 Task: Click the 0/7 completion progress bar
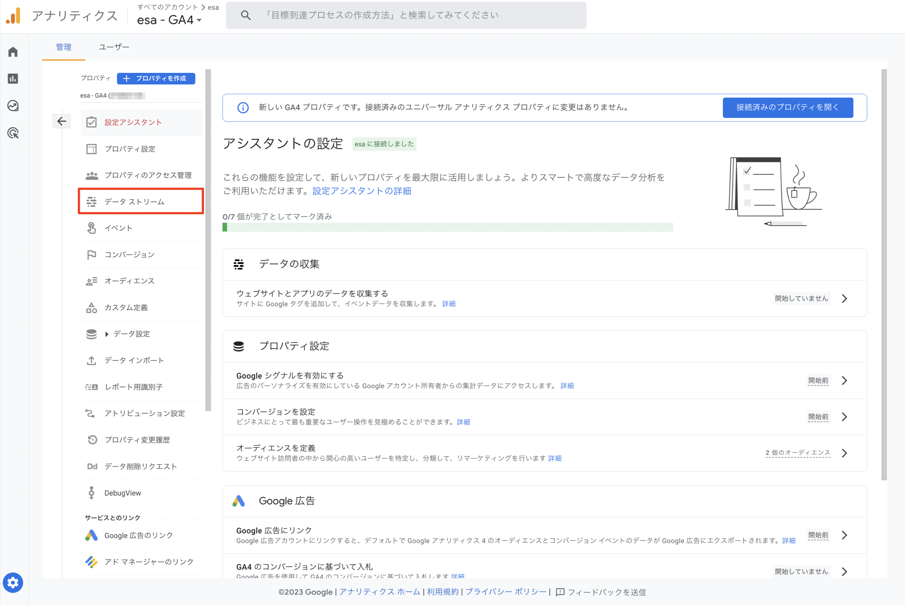coord(448,227)
